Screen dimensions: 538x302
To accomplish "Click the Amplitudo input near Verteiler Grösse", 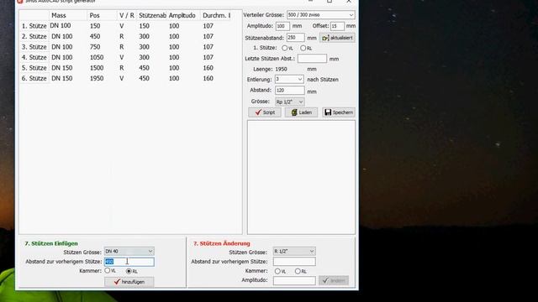I will click(x=282, y=26).
